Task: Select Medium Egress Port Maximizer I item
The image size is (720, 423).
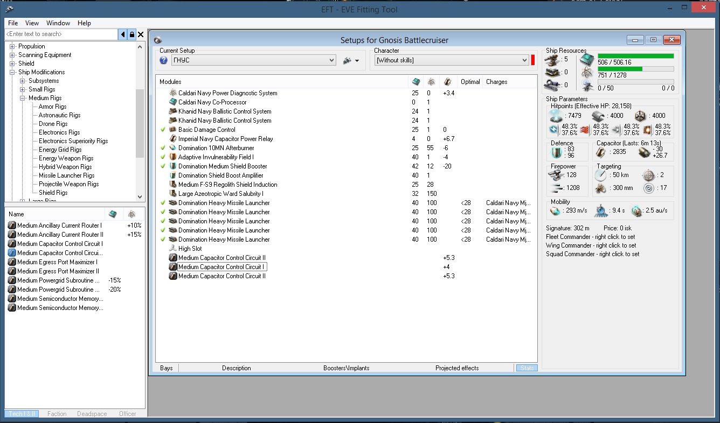Action: (57, 262)
